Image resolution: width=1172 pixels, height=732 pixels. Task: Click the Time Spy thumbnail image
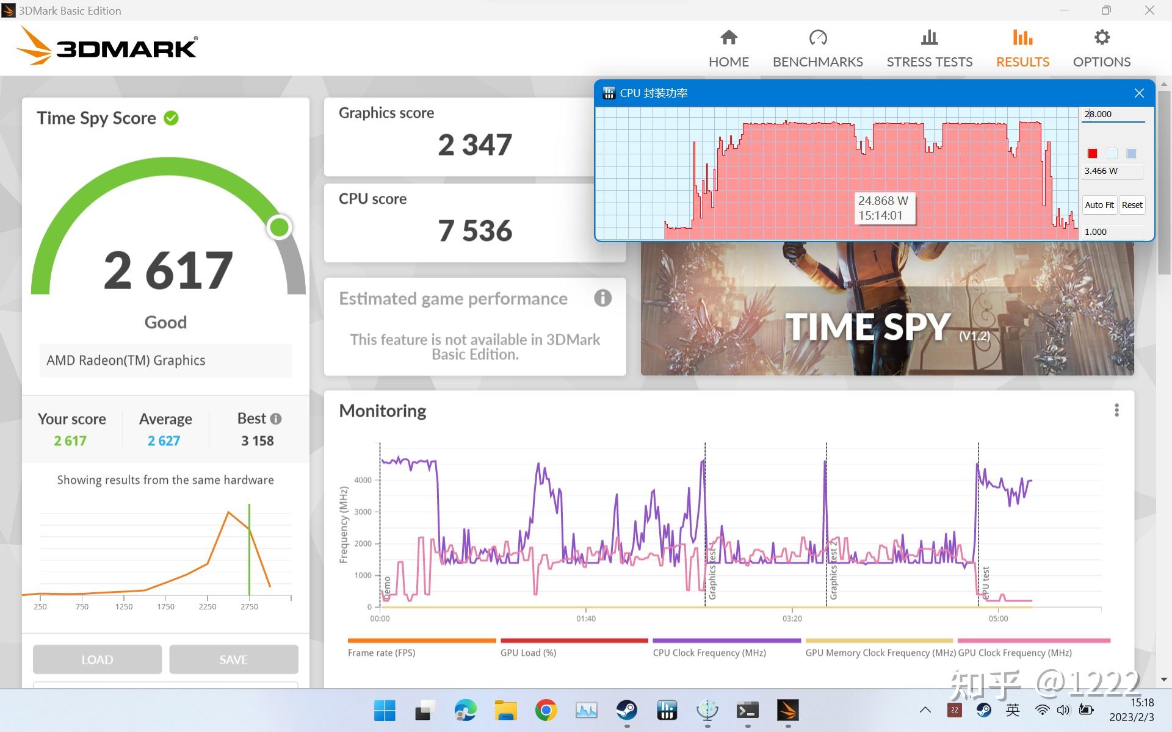[x=887, y=309]
